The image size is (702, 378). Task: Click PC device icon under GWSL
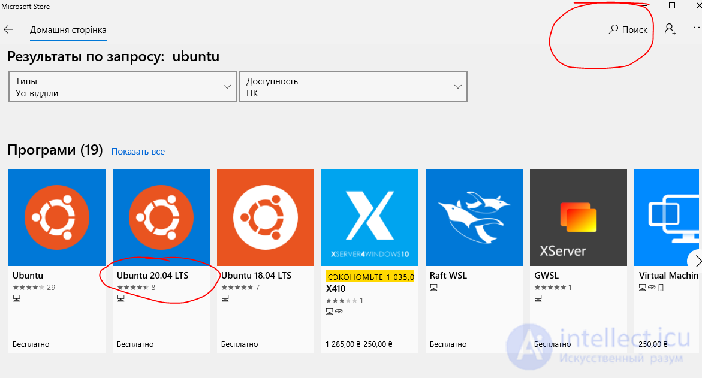538,298
